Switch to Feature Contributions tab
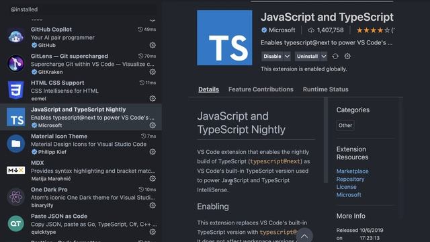The width and height of the screenshot is (430, 242). pos(261,89)
